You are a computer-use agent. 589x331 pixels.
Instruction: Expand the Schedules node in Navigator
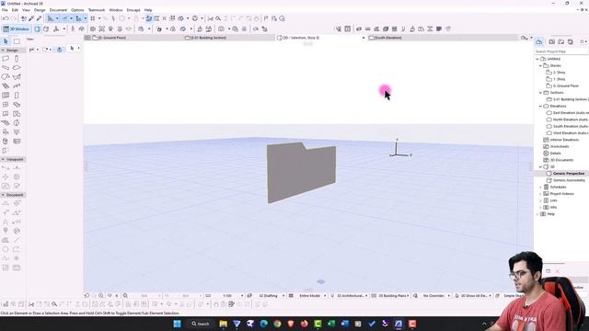540,187
